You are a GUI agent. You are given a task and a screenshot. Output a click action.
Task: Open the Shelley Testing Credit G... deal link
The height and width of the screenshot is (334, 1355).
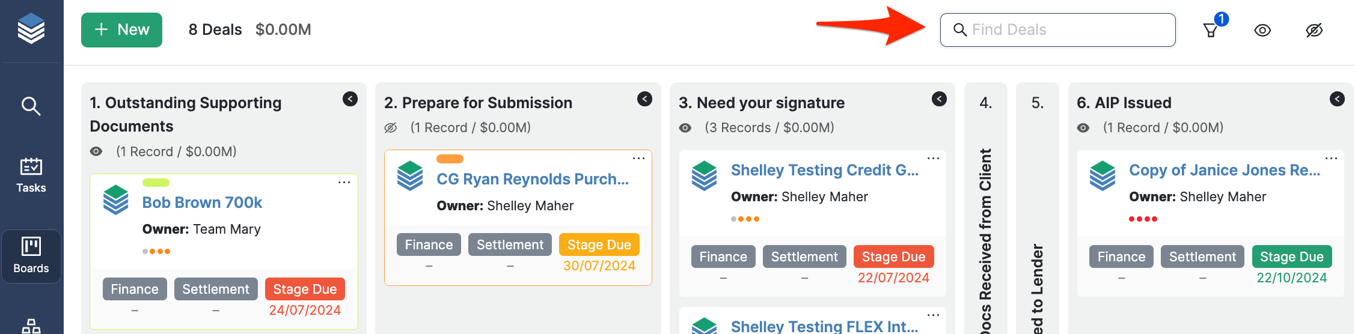[824, 170]
